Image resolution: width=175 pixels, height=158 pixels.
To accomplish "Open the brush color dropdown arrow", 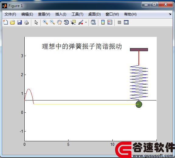I will click(x=86, y=22).
